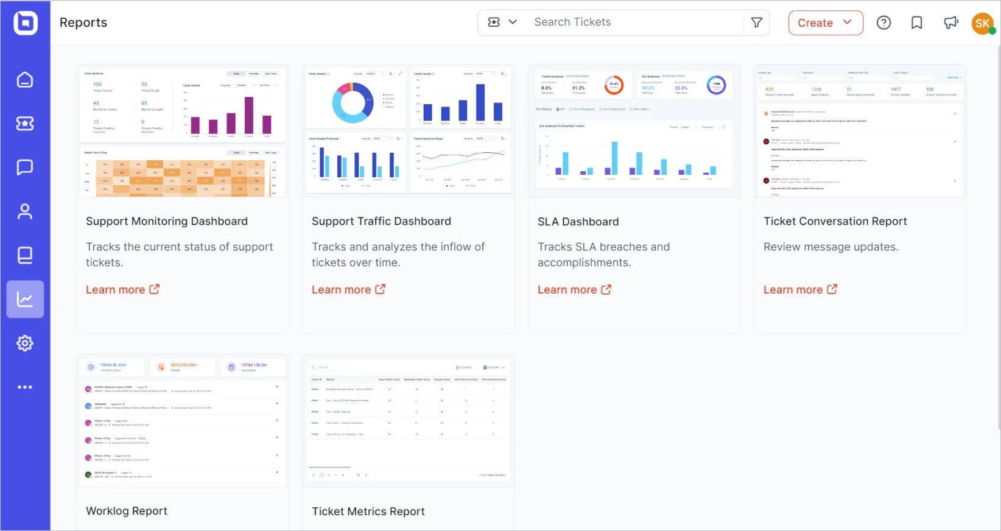Open the help question mark icon

[883, 23]
